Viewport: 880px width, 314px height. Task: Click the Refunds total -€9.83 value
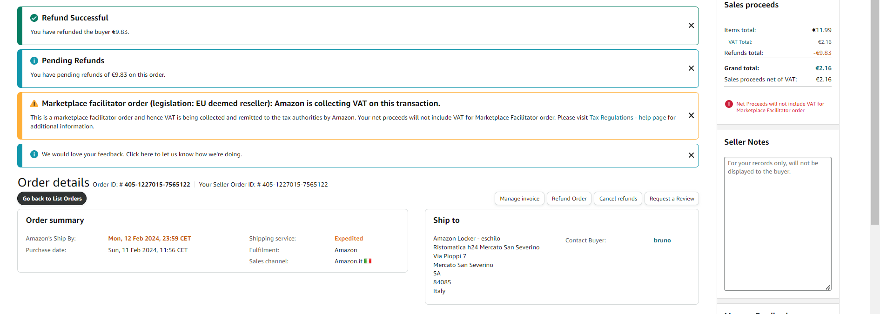click(x=822, y=53)
